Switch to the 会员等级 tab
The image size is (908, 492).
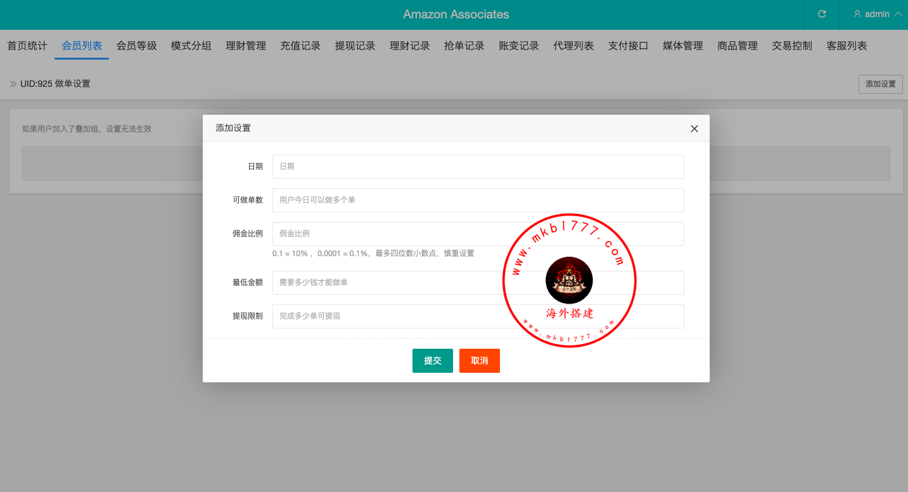[136, 46]
